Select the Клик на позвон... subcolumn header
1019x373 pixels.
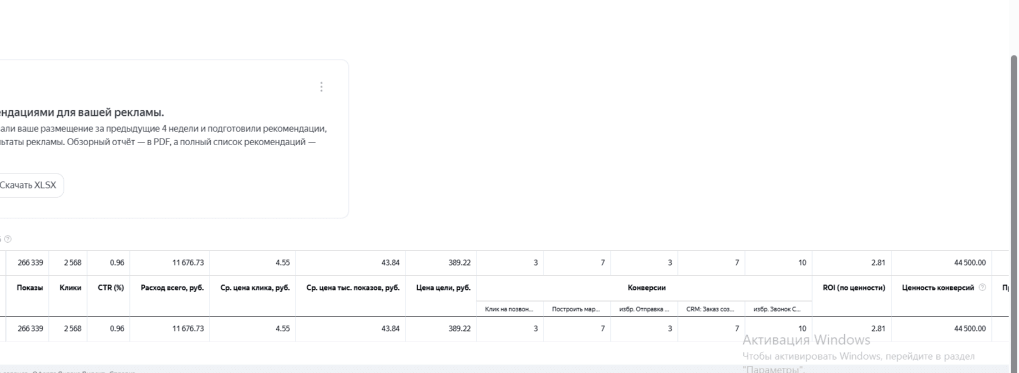(509, 309)
